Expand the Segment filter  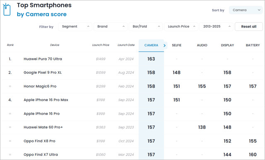[75, 26]
